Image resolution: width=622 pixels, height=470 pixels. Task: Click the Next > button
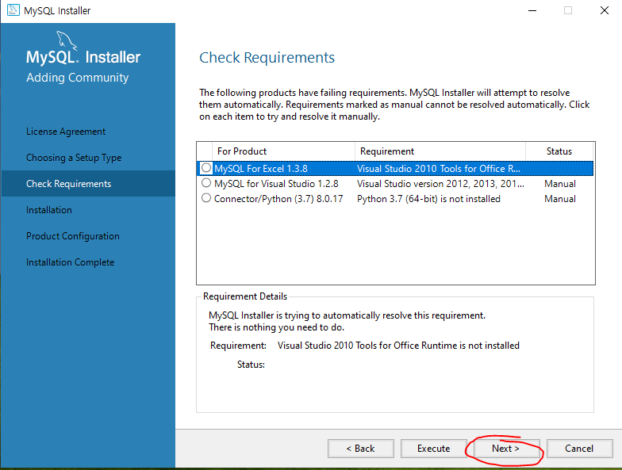click(506, 449)
